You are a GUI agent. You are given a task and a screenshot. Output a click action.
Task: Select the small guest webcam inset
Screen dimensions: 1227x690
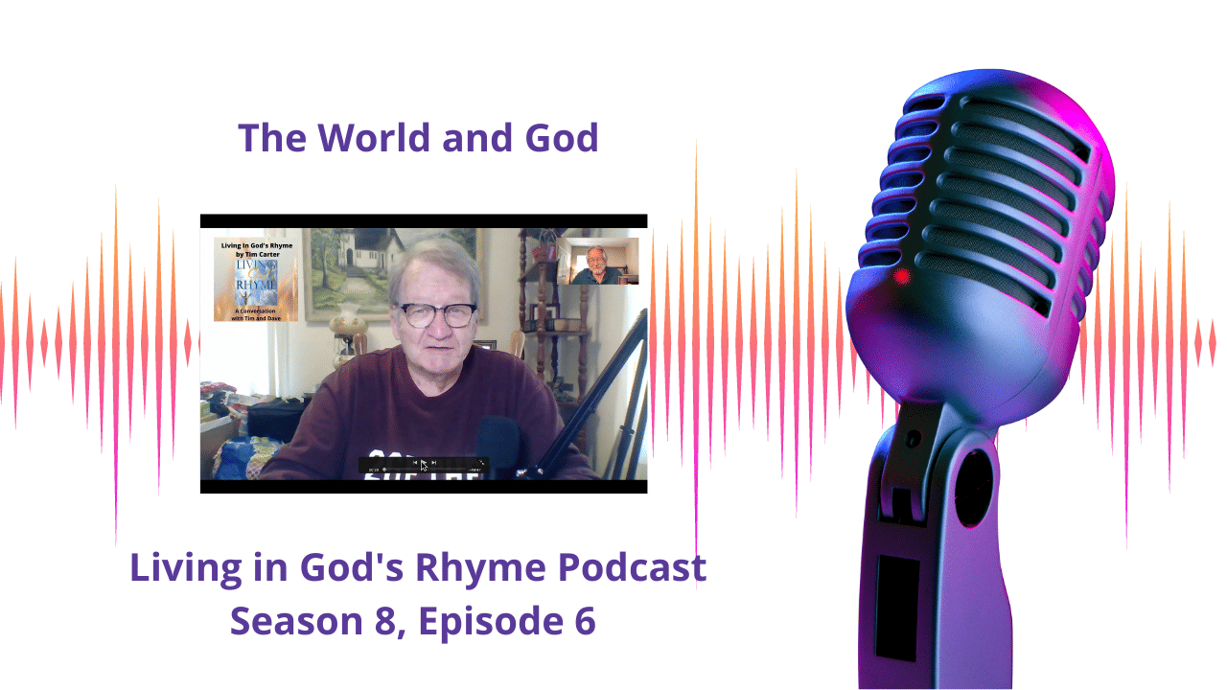point(597,262)
